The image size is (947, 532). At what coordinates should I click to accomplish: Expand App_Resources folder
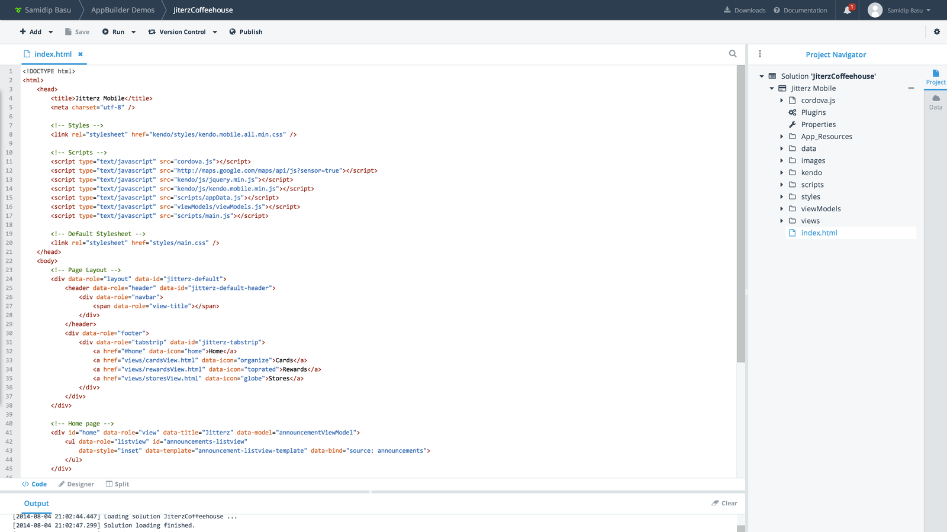click(x=781, y=137)
